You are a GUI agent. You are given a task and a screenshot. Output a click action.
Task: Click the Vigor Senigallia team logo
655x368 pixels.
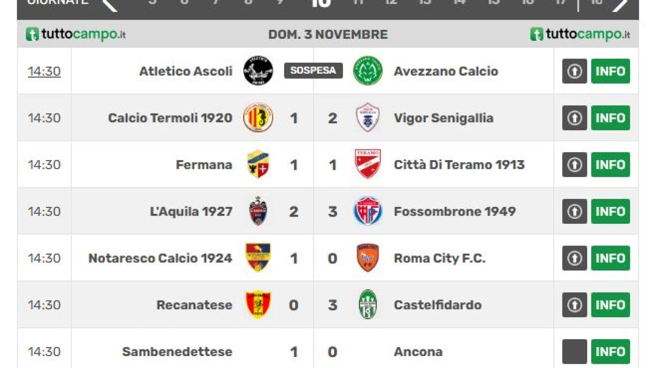point(367,118)
